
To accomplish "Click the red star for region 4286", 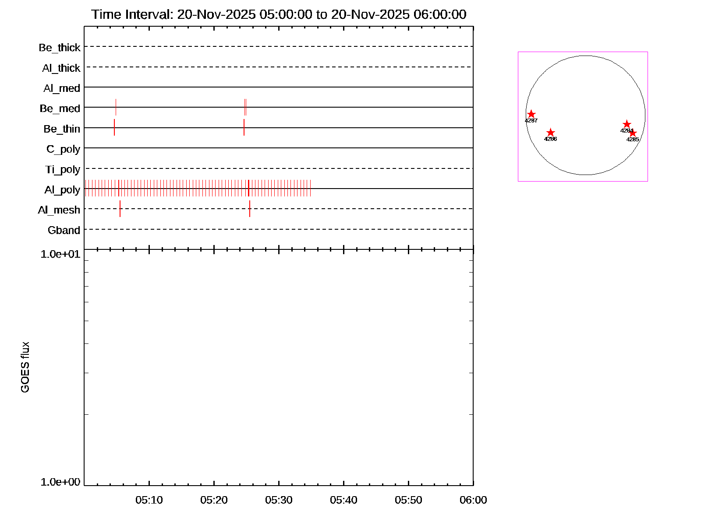I will [x=551, y=133].
